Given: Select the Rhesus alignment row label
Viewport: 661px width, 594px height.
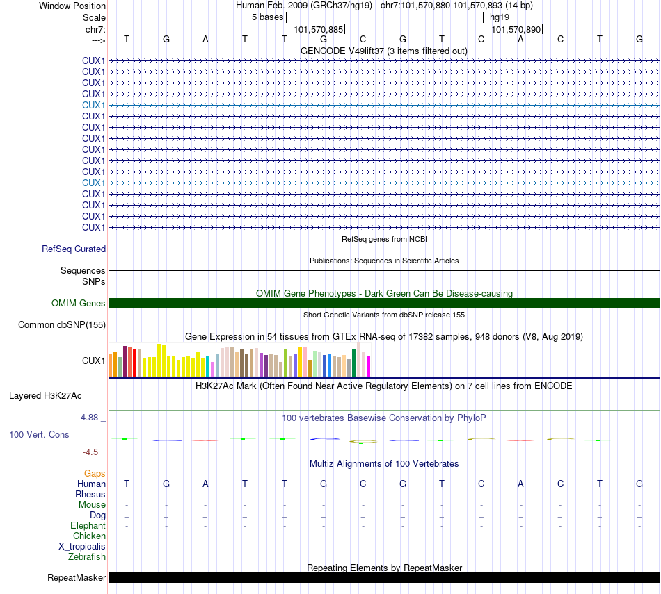Looking at the screenshot, I should pos(90,494).
